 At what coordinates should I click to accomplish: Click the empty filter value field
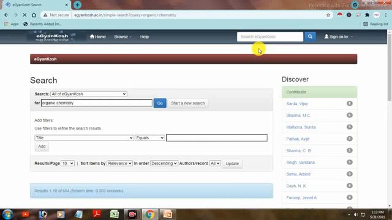click(x=217, y=137)
